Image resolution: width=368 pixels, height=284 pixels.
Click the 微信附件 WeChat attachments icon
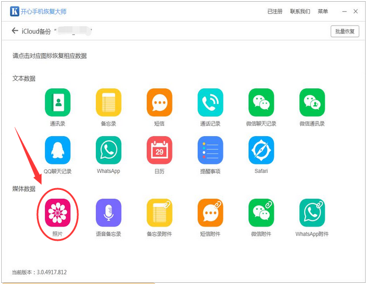click(x=261, y=213)
